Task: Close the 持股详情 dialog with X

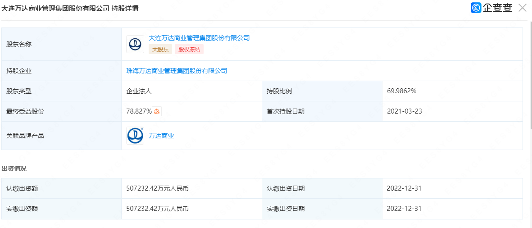Action: [522, 8]
